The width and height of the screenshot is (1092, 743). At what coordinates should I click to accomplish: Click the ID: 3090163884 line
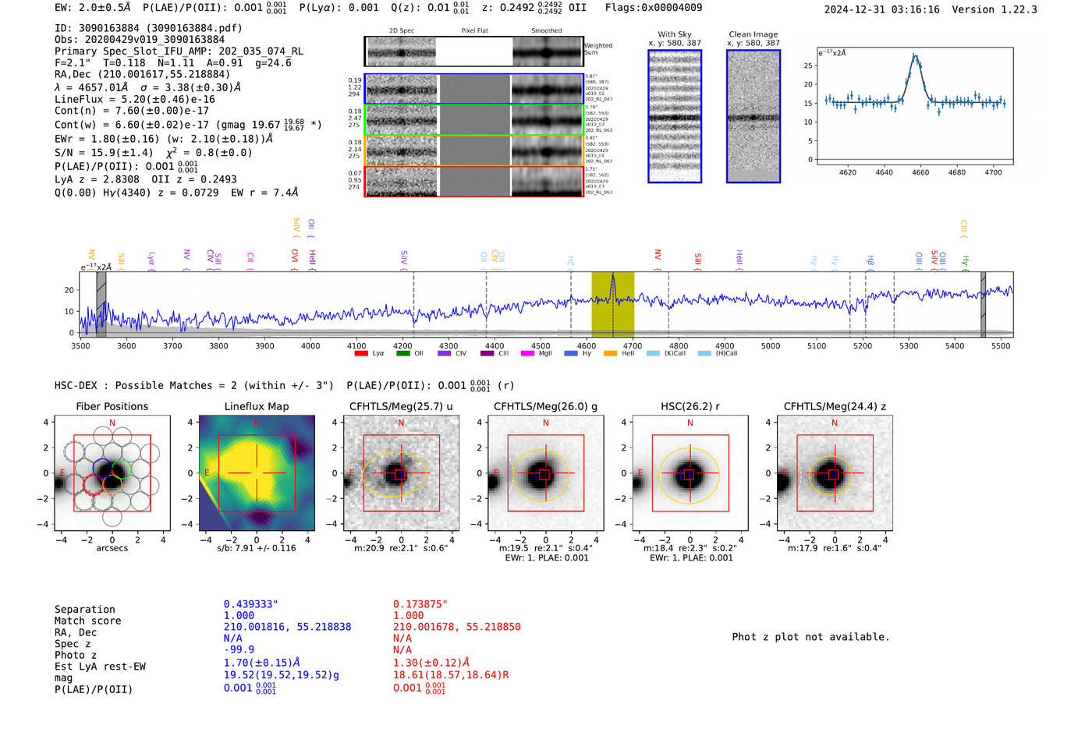tap(148, 28)
